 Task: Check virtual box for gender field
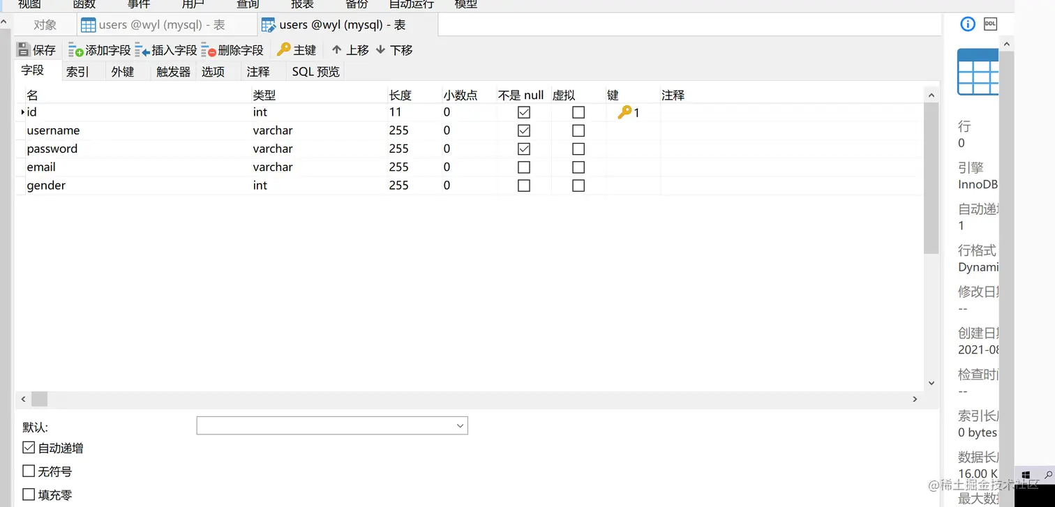coord(578,186)
